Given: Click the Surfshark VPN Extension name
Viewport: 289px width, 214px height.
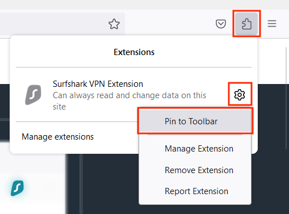Looking at the screenshot, I should (98, 84).
